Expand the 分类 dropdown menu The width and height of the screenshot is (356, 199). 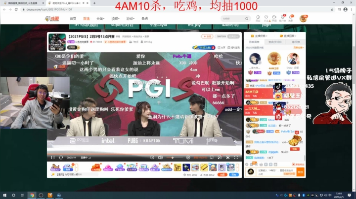tap(100, 19)
